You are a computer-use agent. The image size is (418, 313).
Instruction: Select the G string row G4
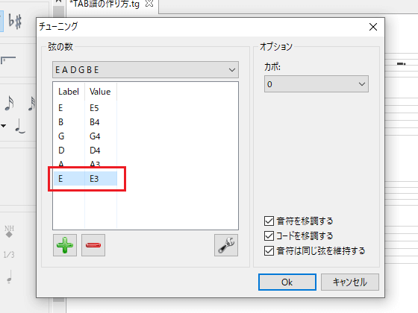(85, 136)
